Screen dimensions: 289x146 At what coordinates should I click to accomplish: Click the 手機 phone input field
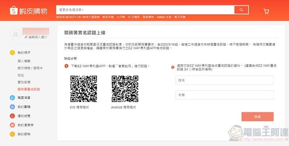[x=224, y=95]
